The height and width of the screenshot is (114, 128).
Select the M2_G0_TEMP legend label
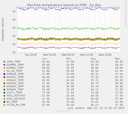click(14, 71)
